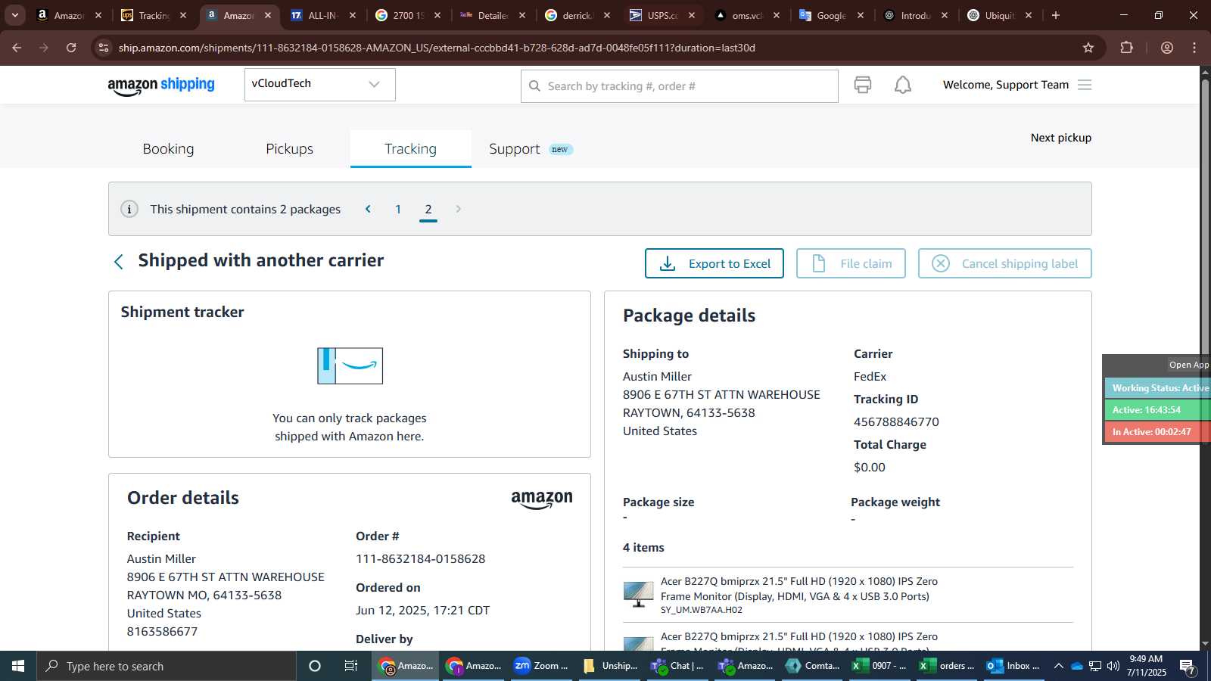The height and width of the screenshot is (681, 1211).
Task: Click the Next pickup label
Action: tap(1060, 138)
